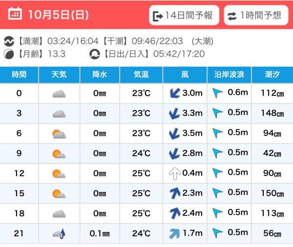Click the 10月5日(日) date title

point(58,14)
